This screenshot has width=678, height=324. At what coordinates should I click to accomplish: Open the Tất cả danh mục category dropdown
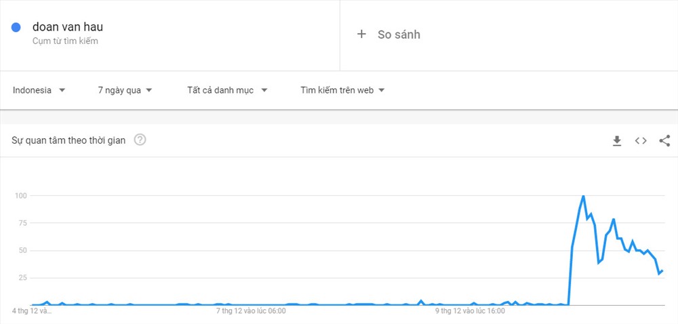pos(227,90)
